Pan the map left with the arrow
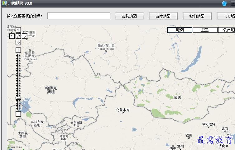This screenshot has width=235, height=150. point(12,36)
